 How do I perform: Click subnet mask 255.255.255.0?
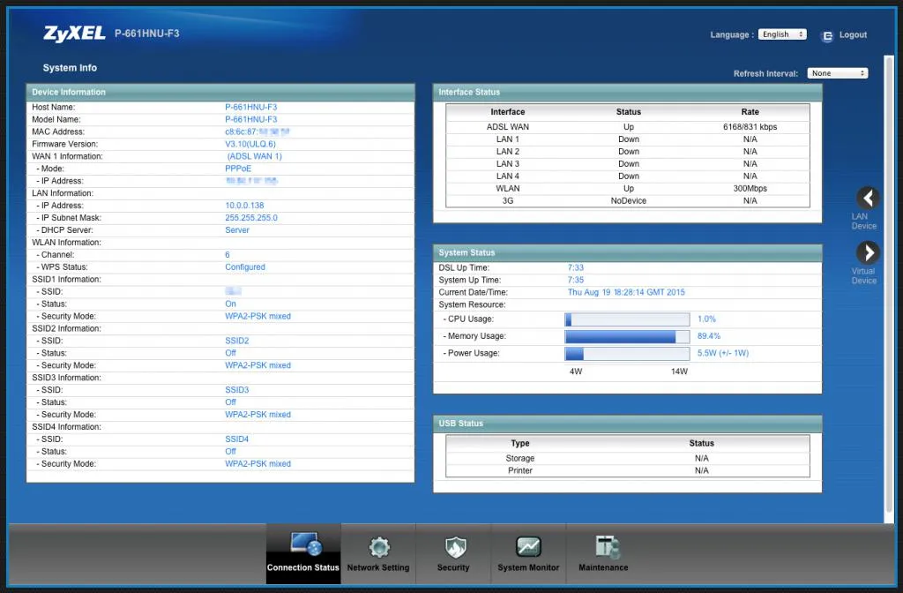(251, 218)
